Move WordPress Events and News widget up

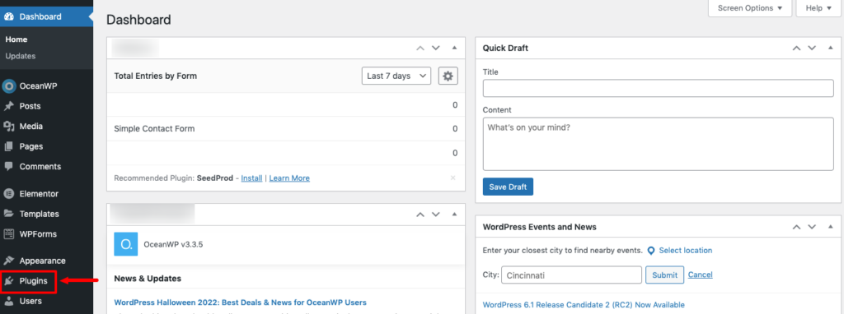796,227
